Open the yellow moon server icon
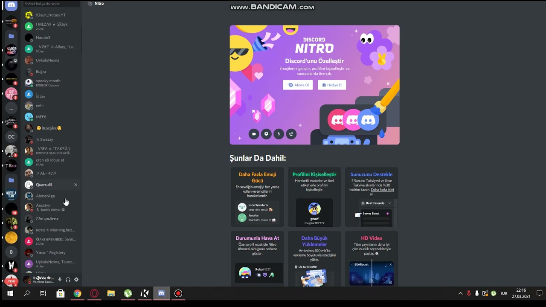Screen dimensions: 546x307 click(x=11, y=237)
